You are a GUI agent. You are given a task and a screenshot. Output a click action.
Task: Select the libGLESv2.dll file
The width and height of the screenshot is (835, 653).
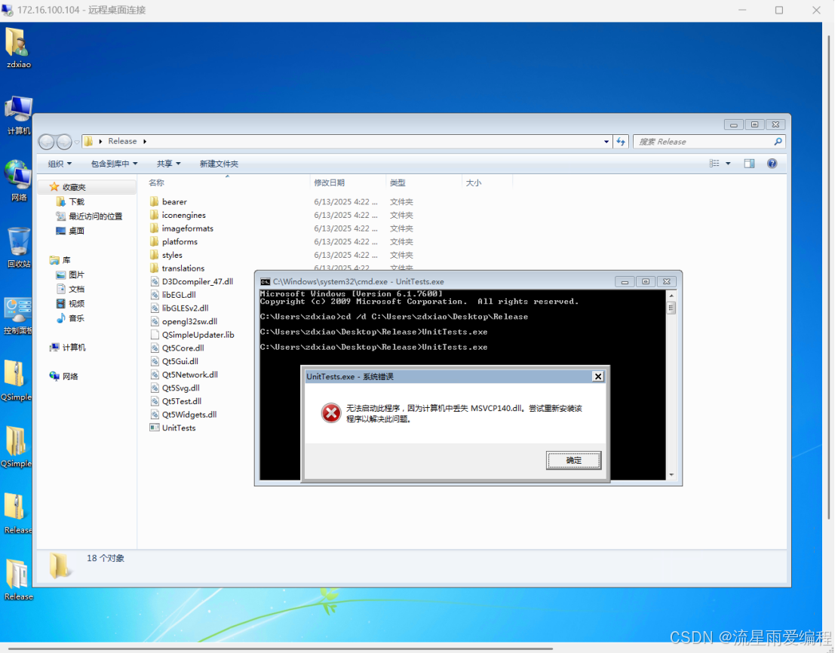180,308
